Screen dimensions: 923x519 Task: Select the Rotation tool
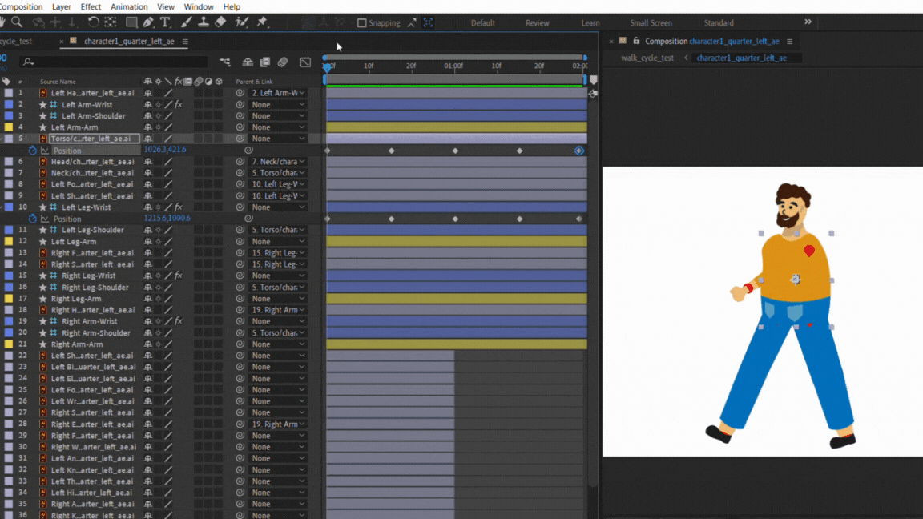coord(93,22)
